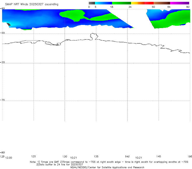Image resolution: width=192 pixels, height=169 pixels.
Task: Click the 'Note: 1) Times are GMT' line
Action: point(109,162)
